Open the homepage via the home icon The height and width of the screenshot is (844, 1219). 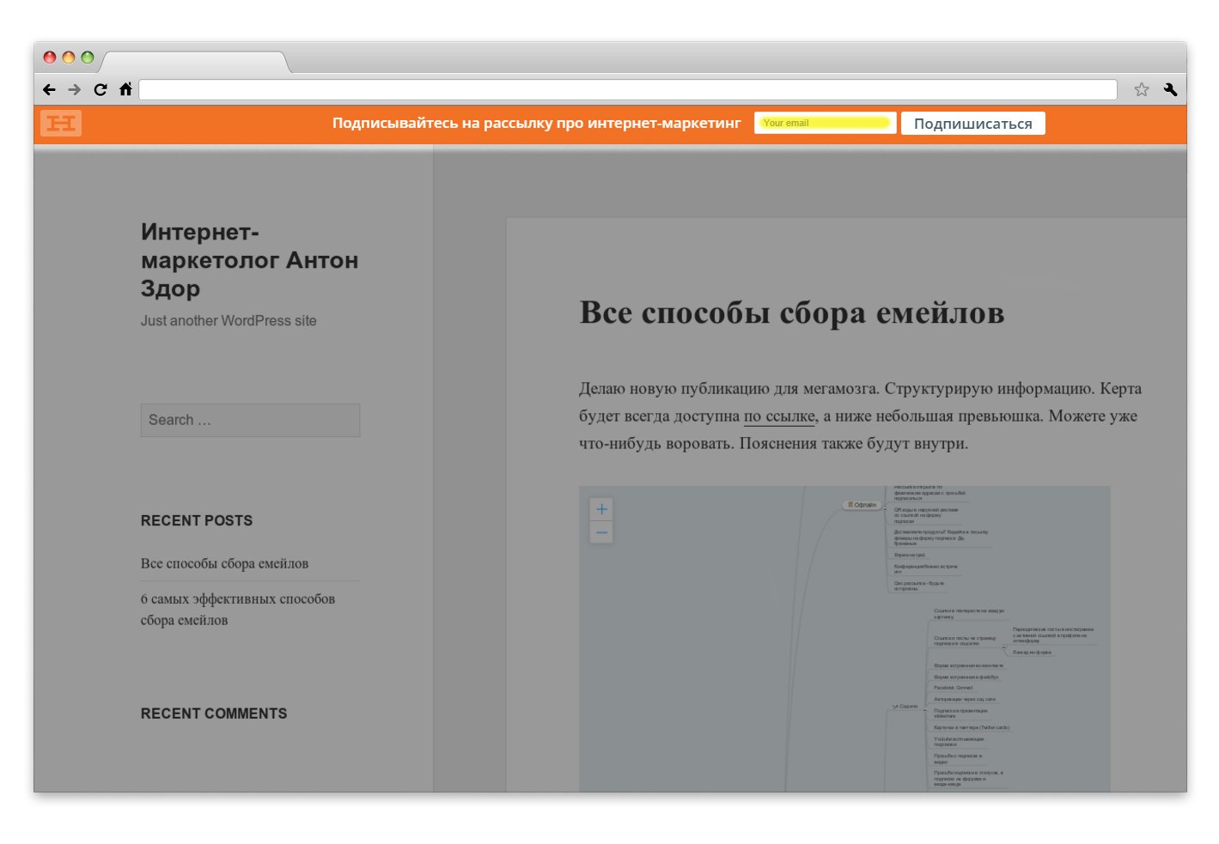pyautogui.click(x=125, y=89)
